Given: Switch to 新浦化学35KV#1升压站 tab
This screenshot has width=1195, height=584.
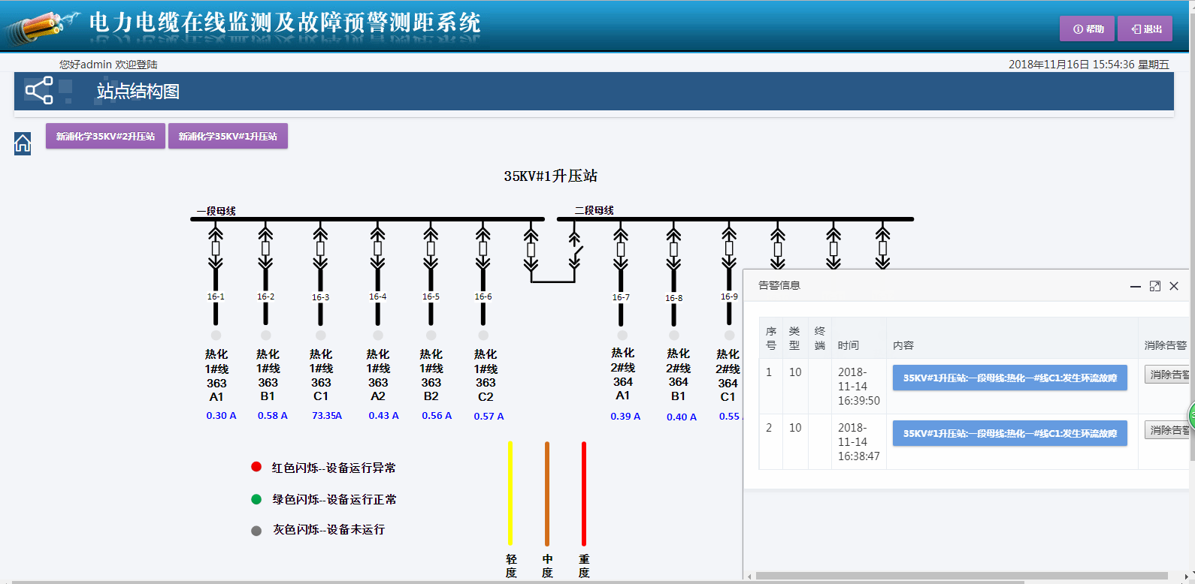Looking at the screenshot, I should pyautogui.click(x=228, y=136).
